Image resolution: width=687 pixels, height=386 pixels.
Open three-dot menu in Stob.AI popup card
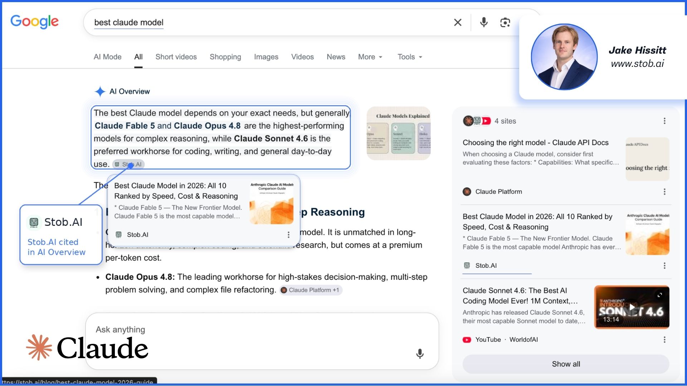(288, 235)
